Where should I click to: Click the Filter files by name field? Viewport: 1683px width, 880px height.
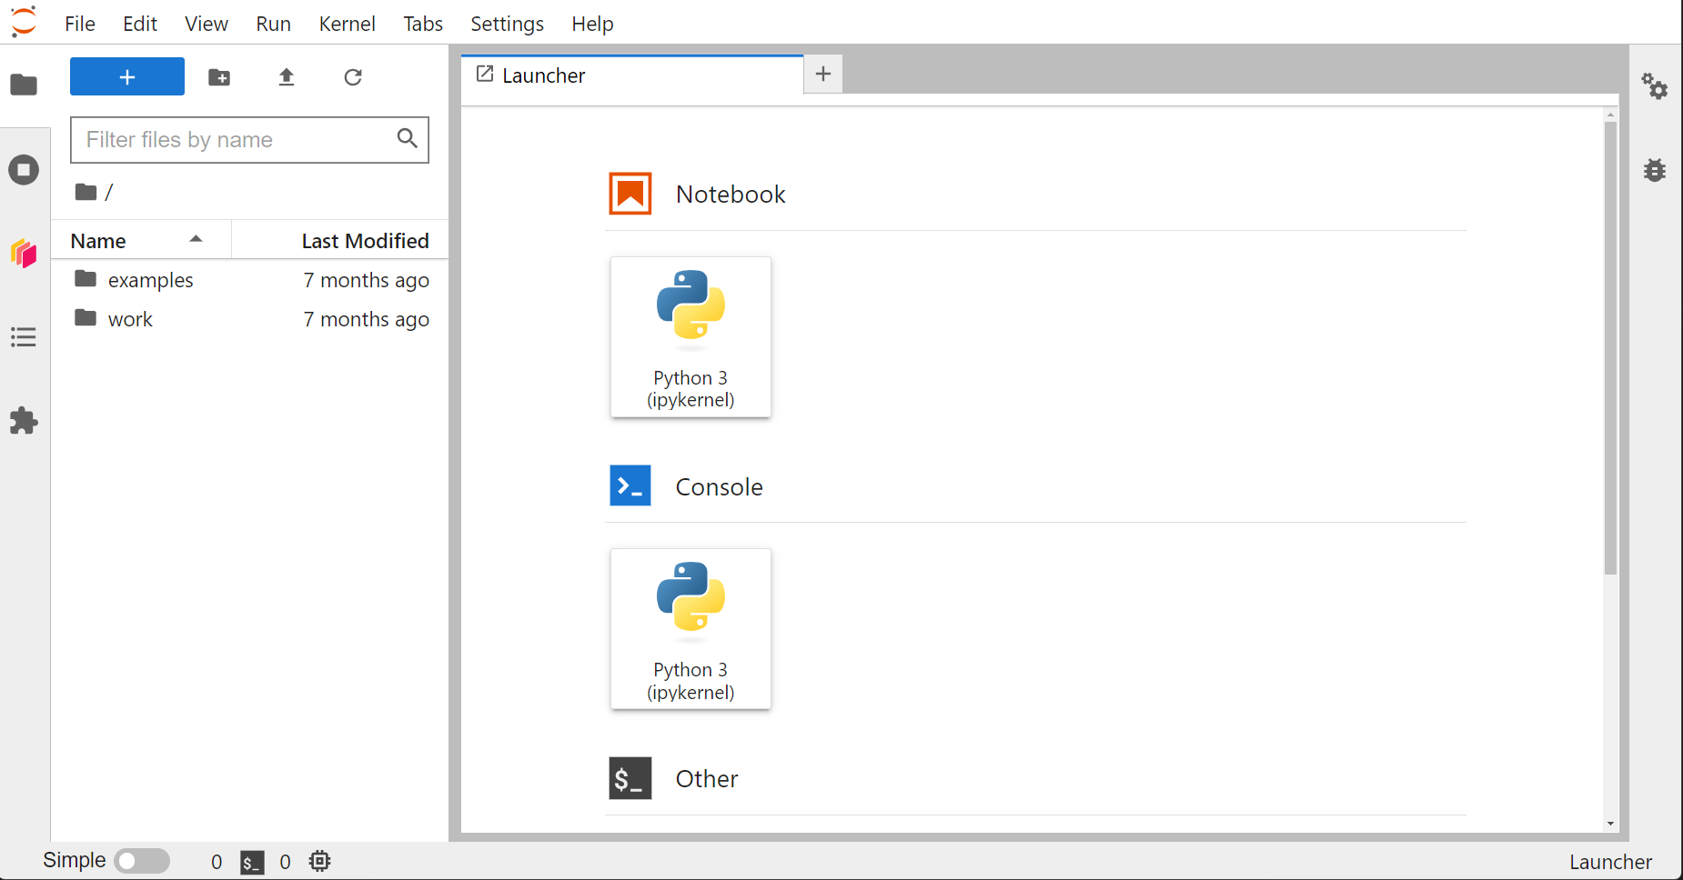pos(237,140)
